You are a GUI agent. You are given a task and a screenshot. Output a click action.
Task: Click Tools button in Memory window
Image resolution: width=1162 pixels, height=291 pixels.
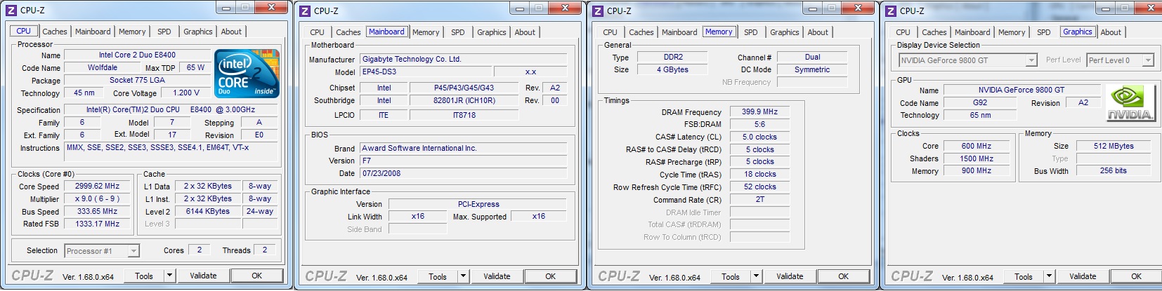[x=731, y=276]
